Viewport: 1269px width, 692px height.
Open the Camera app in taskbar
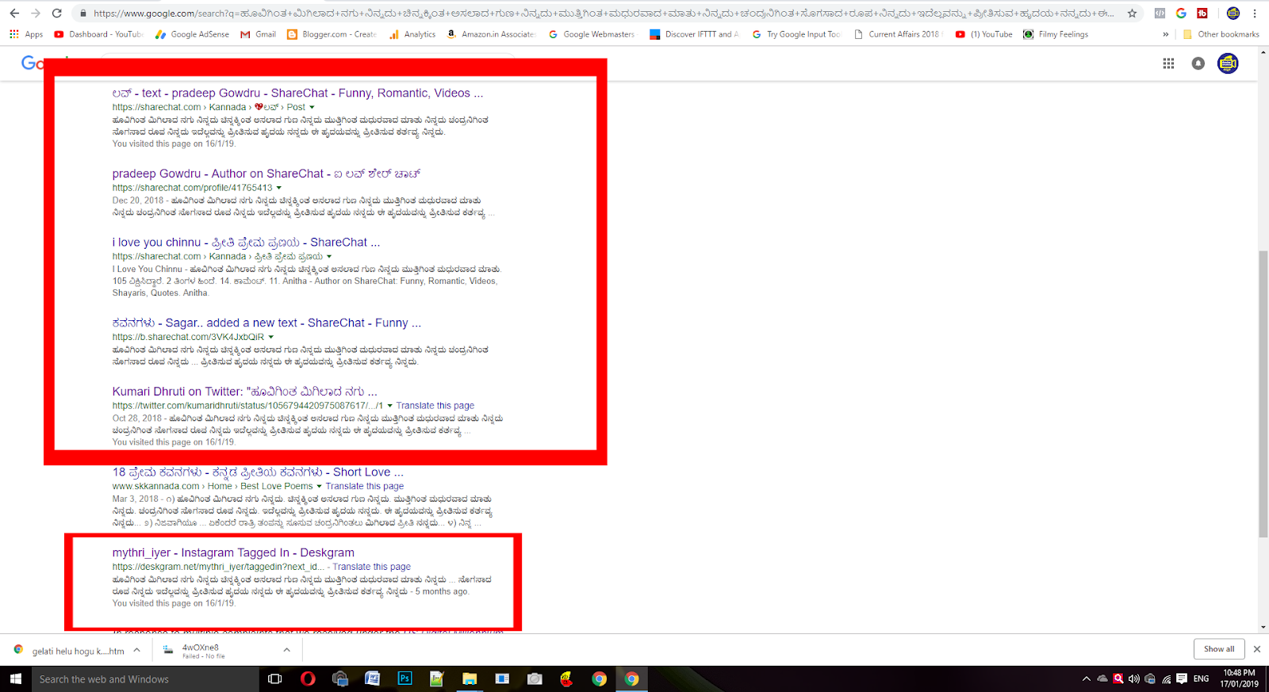point(535,679)
